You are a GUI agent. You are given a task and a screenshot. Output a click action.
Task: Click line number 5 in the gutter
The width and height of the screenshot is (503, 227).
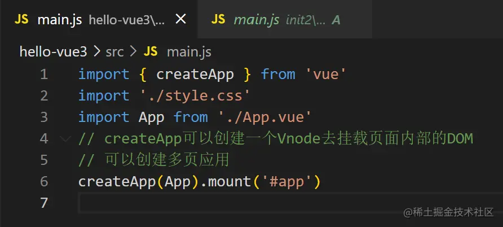(x=44, y=160)
